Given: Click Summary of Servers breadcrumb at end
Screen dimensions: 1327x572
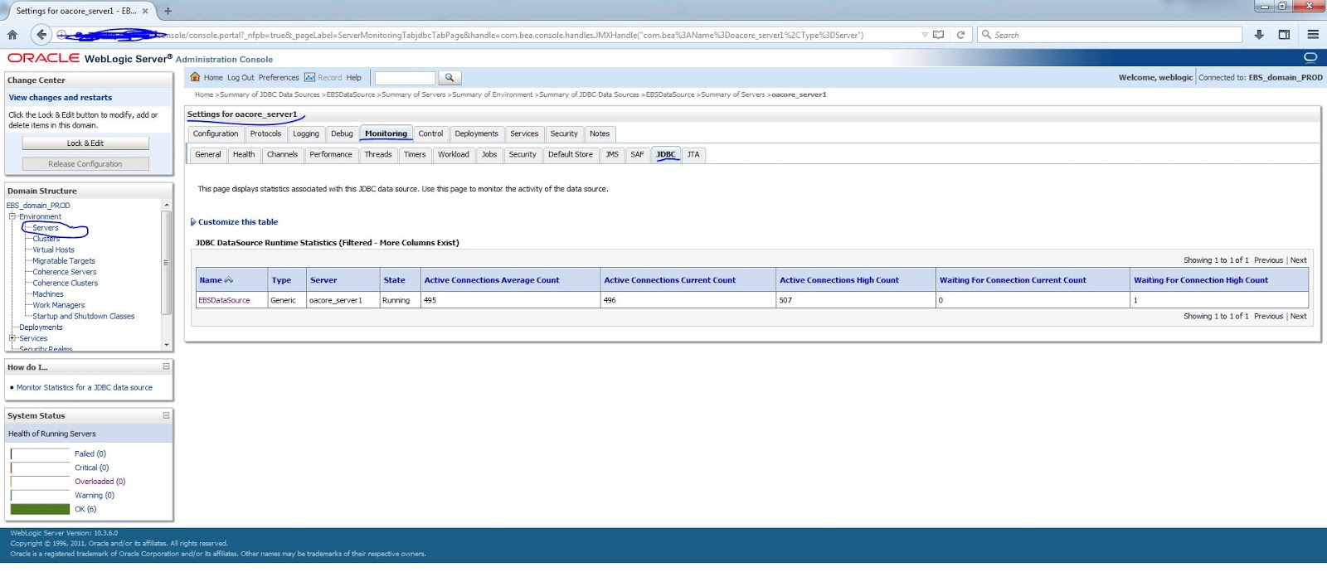Looking at the screenshot, I should [733, 95].
